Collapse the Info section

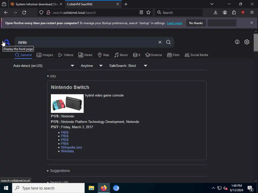[51, 76]
